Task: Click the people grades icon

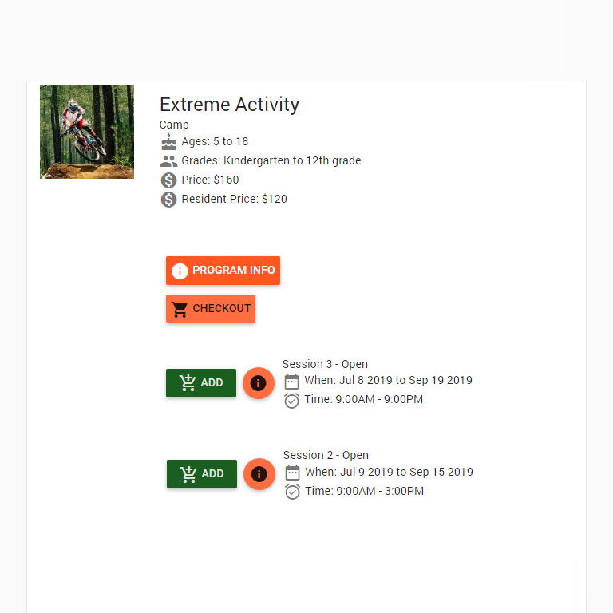Action: tap(169, 161)
